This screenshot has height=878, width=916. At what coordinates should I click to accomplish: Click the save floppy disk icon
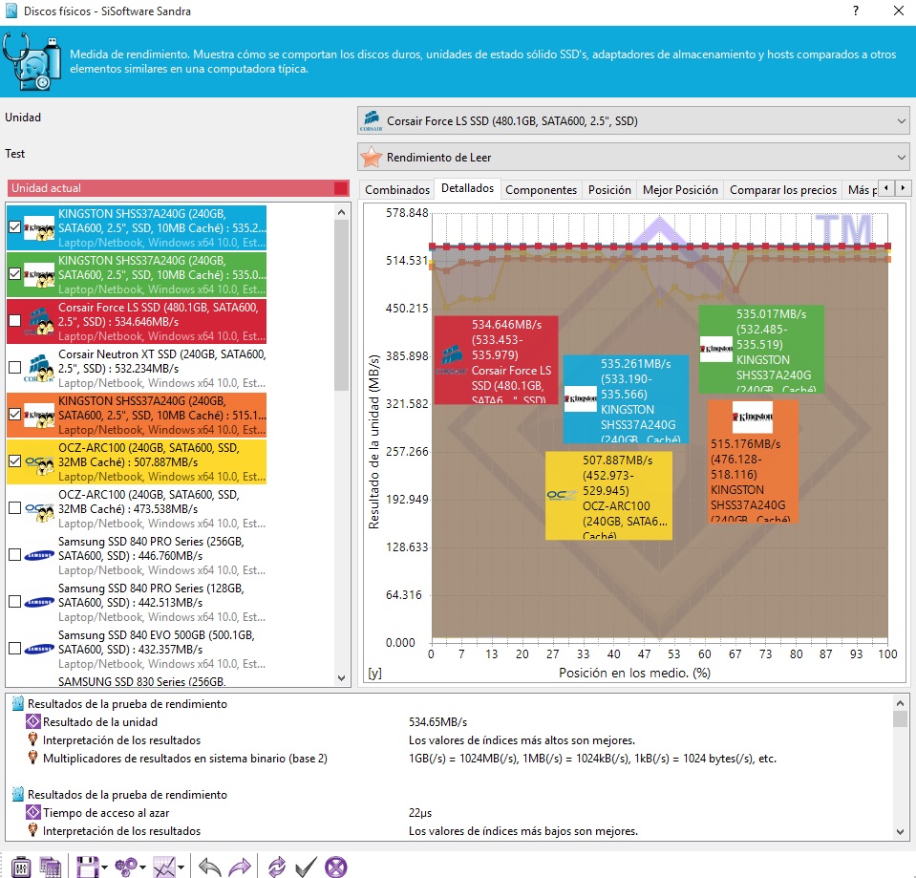coord(87,866)
